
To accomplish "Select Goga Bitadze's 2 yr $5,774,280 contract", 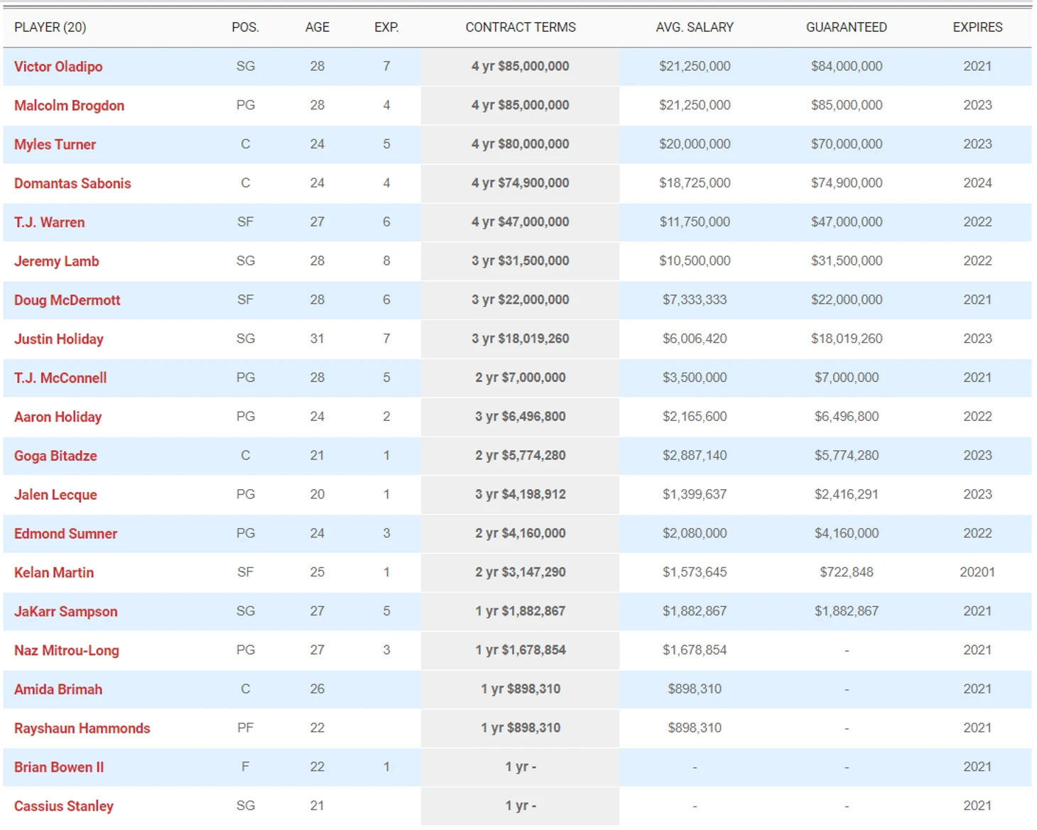I will (x=521, y=456).
